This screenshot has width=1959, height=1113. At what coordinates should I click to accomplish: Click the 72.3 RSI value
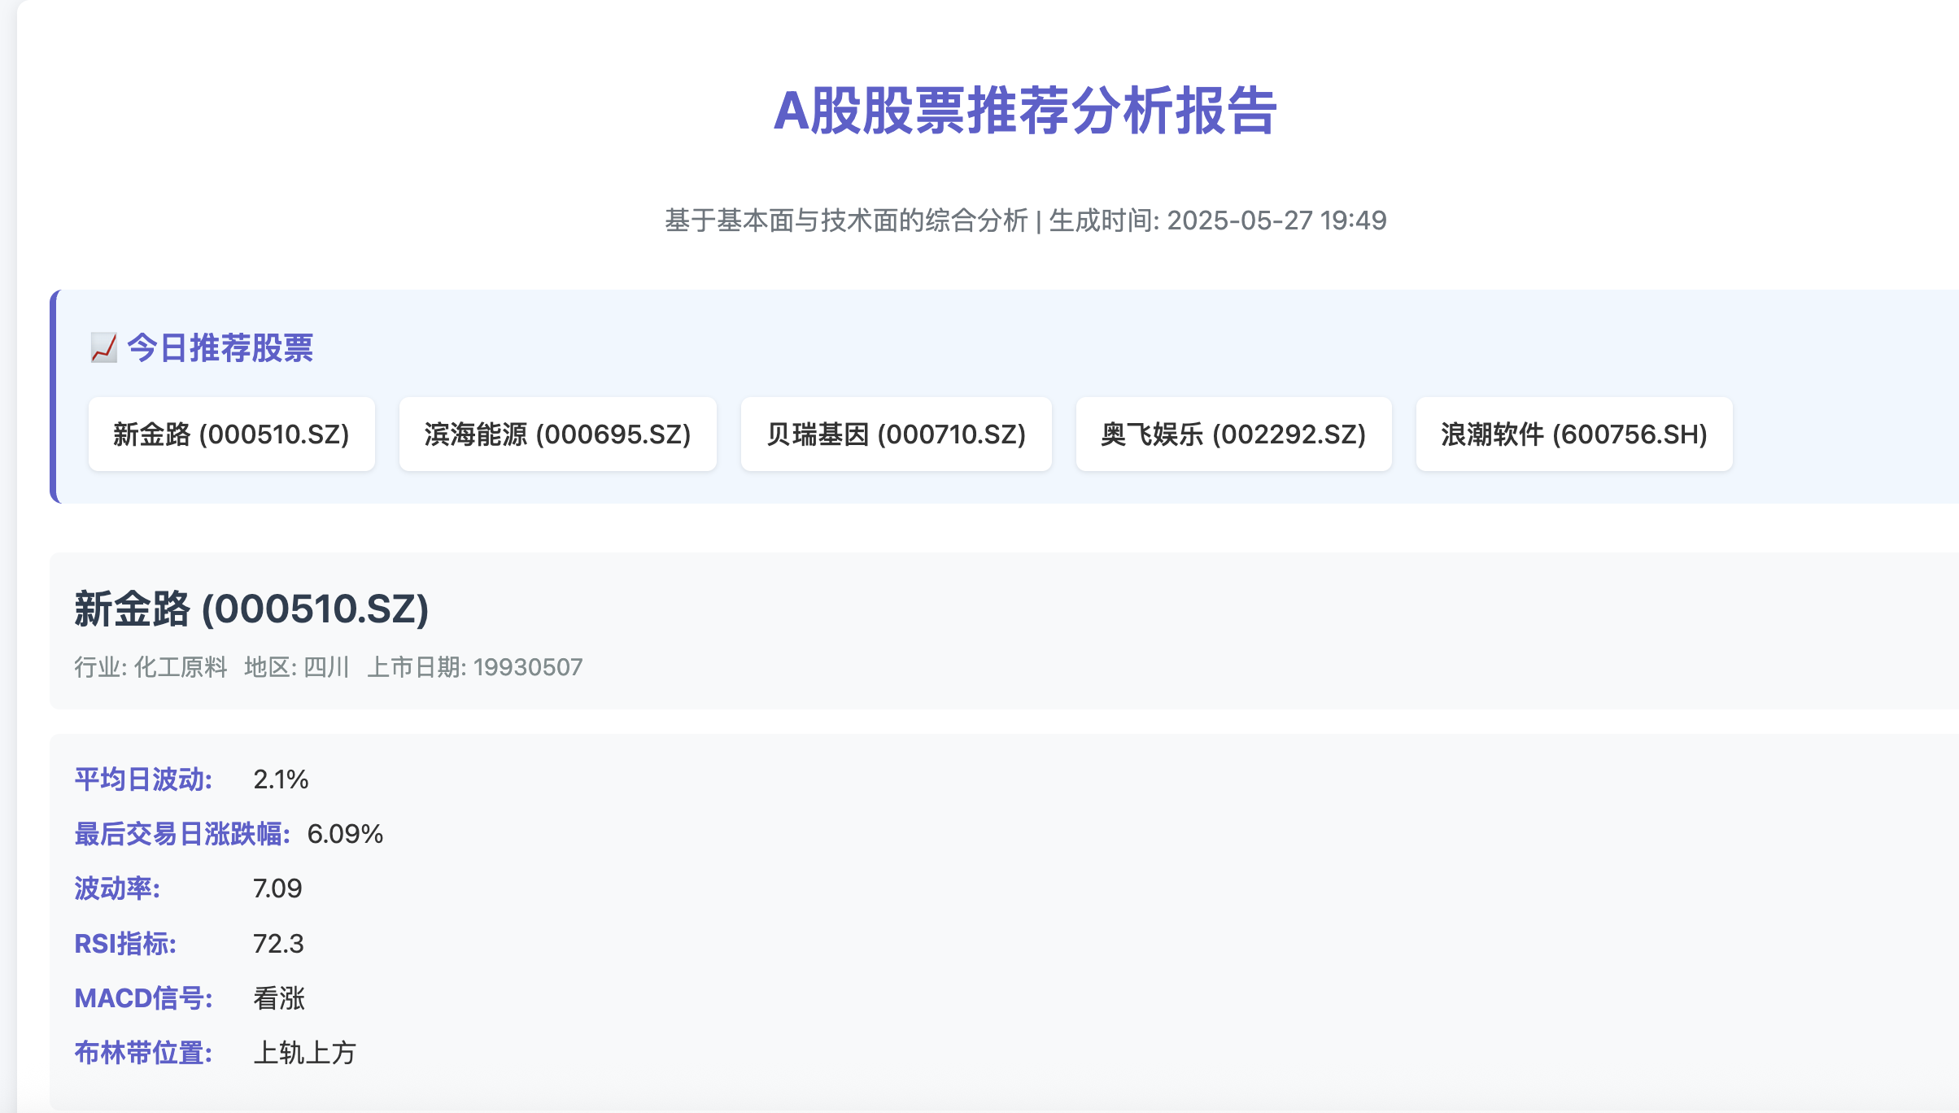click(278, 944)
